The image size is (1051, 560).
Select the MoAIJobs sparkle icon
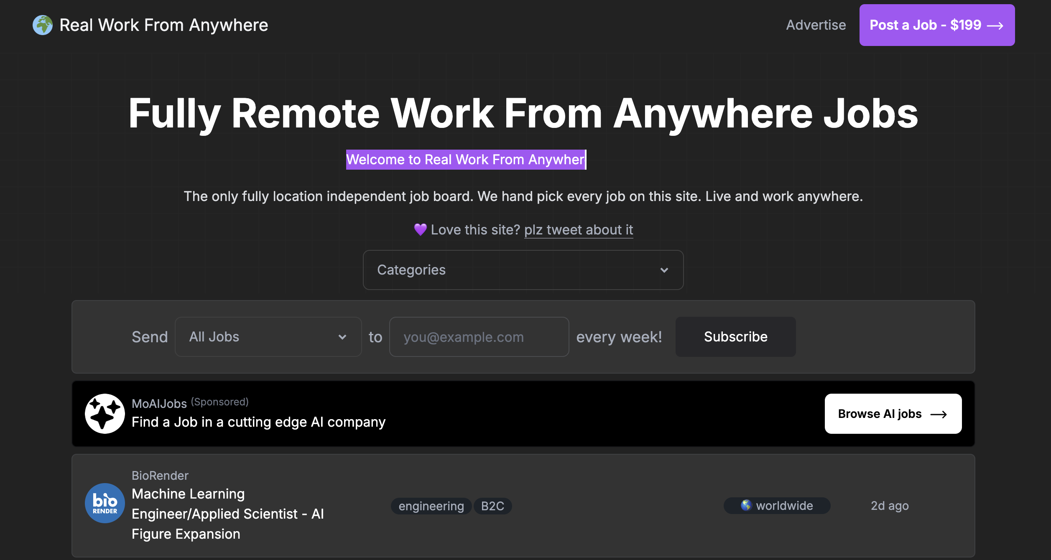point(104,413)
